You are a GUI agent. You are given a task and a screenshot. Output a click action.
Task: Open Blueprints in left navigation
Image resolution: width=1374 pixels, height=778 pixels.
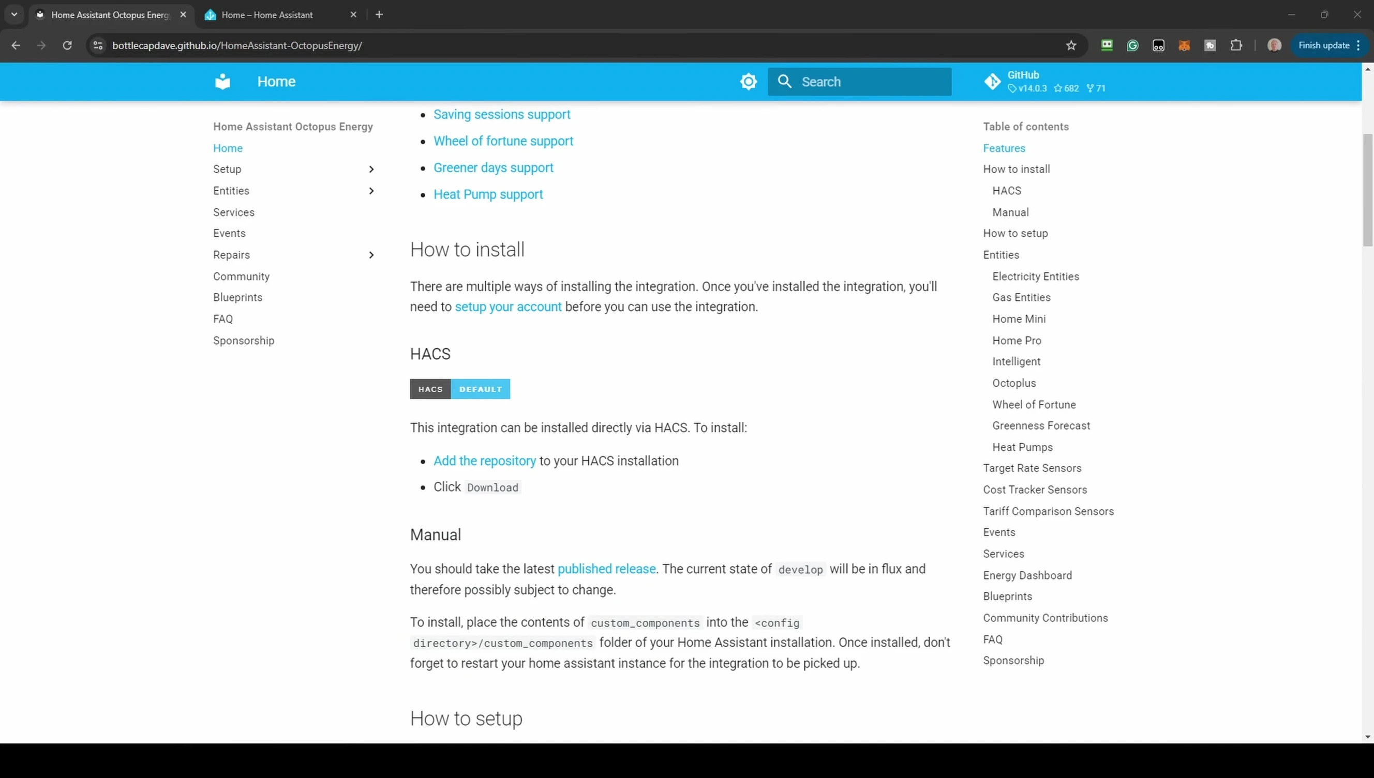coord(237,297)
